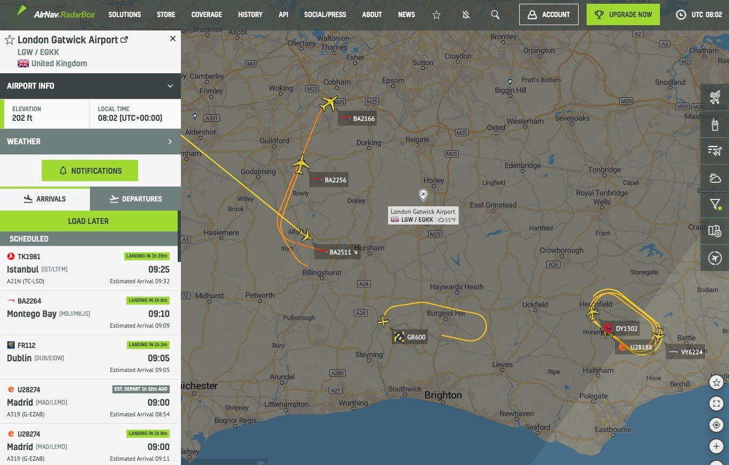Open U28274 Madrid row, arrival 09:11

point(88,445)
